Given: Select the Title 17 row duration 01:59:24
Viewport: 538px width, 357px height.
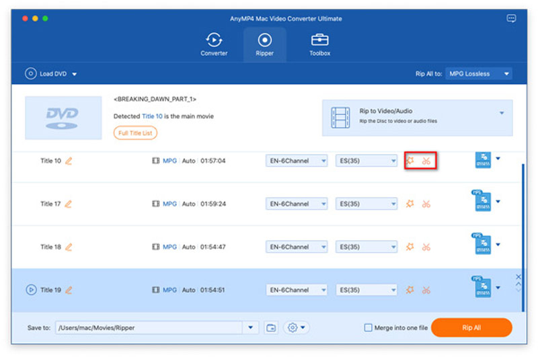Looking at the screenshot, I should coord(213,204).
